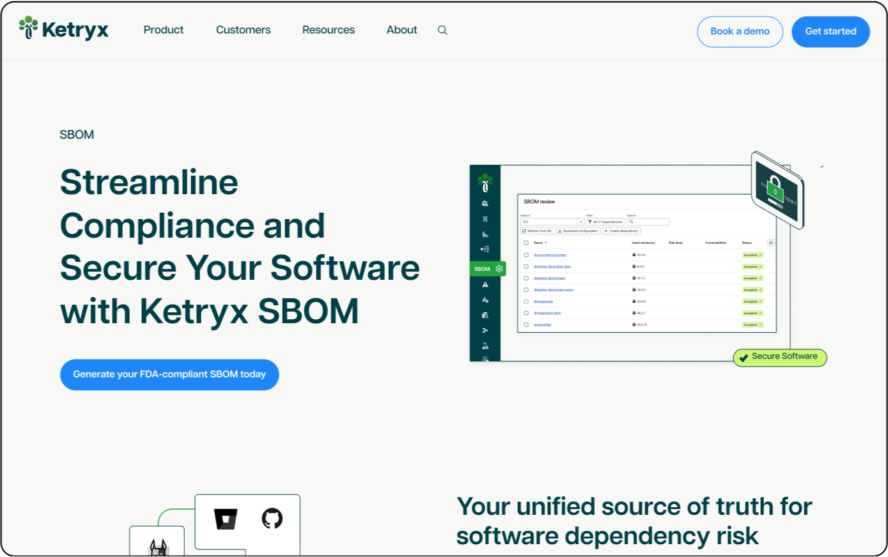Click Generate your FDA-compliant SBOM today
The width and height of the screenshot is (888, 557).
point(169,374)
